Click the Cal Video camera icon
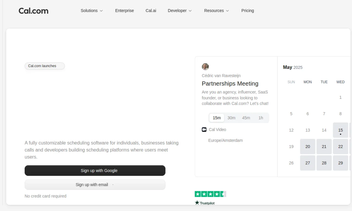 204,130
